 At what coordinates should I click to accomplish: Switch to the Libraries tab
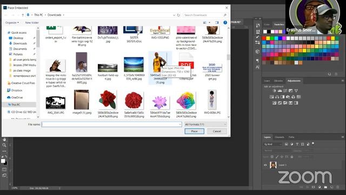point(278,81)
